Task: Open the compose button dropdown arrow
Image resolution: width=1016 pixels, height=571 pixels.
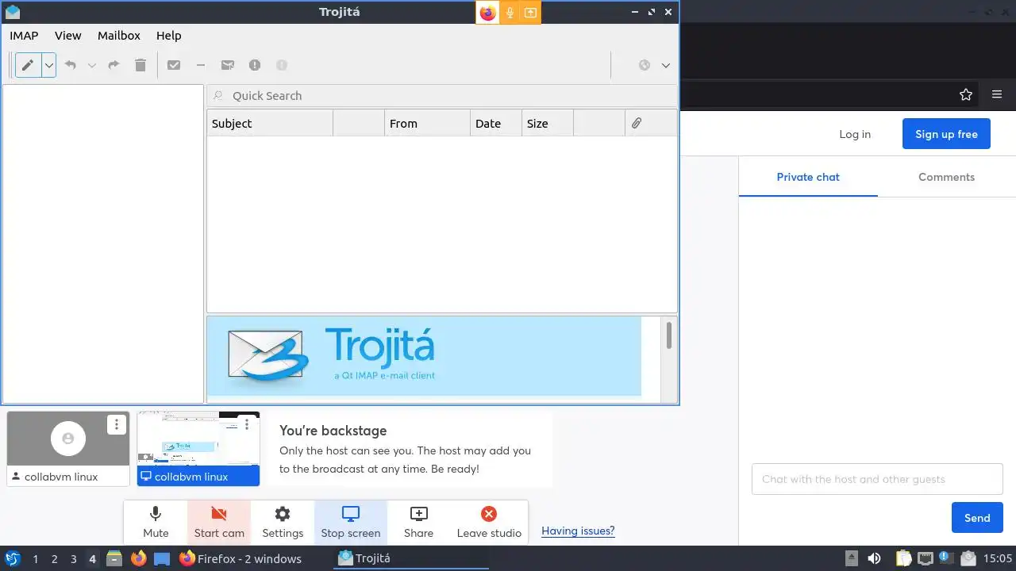Action: (x=49, y=65)
